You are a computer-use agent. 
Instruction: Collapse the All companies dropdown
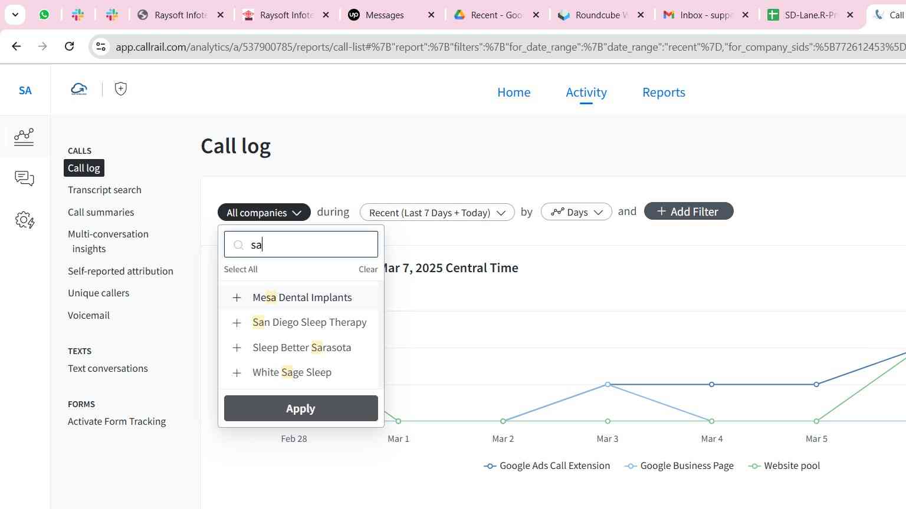[264, 212]
